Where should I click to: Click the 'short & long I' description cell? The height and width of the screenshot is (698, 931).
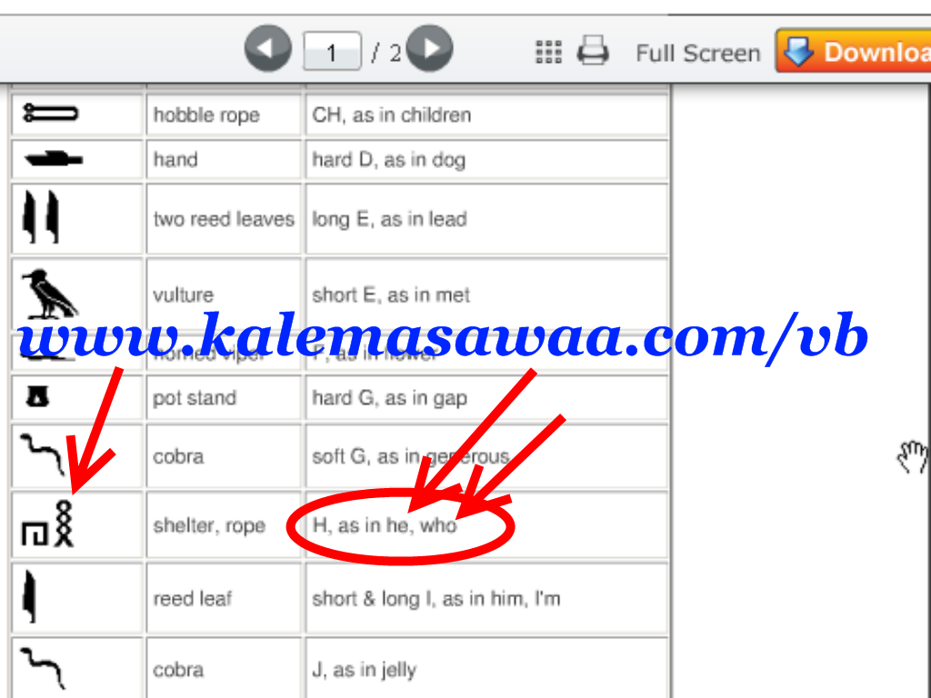pyautogui.click(x=487, y=598)
